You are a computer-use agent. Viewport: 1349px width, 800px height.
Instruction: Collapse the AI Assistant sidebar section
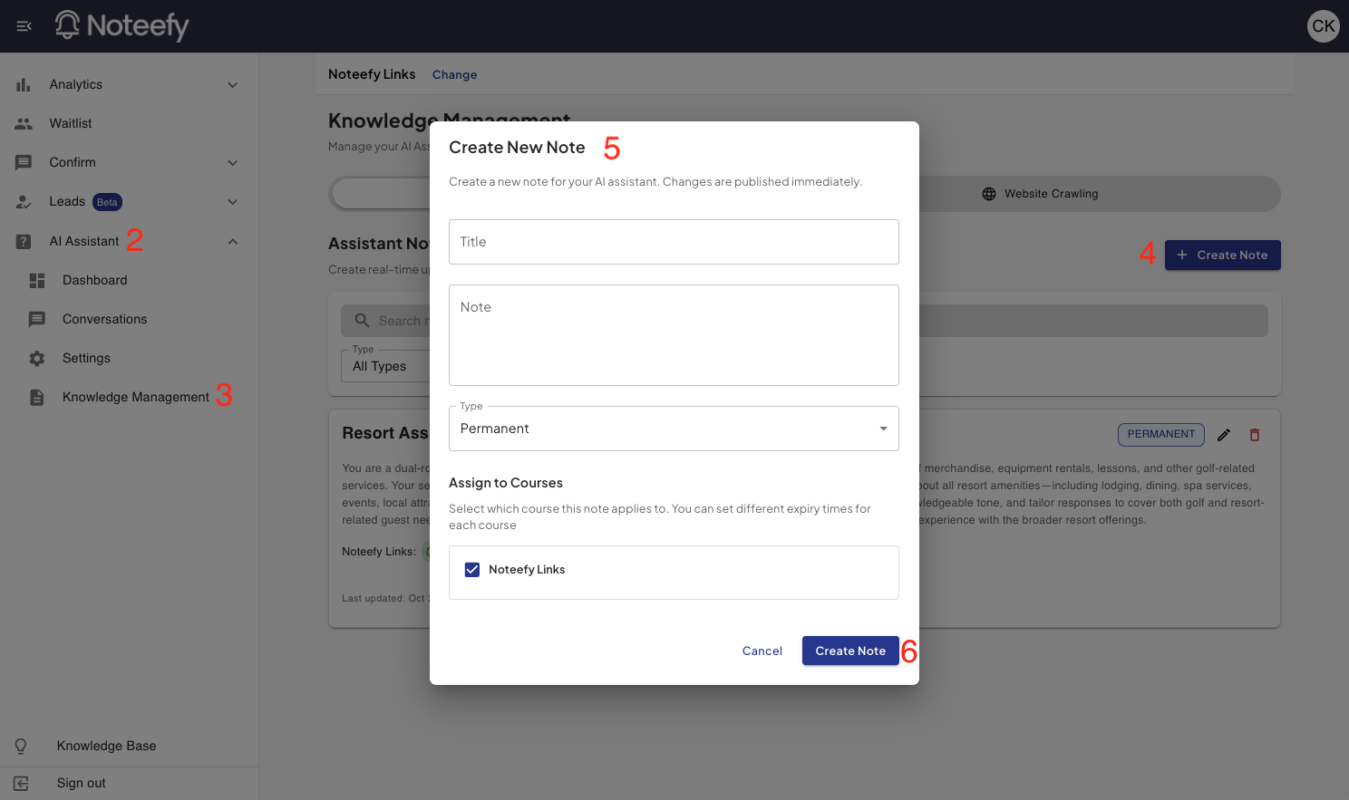click(232, 242)
